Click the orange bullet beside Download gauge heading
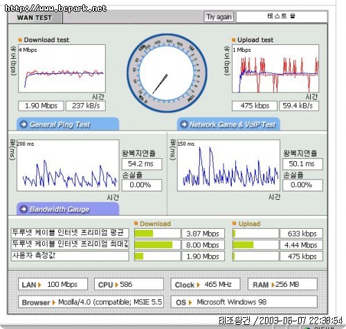Screen dimensions: 346x329 [x=136, y=223]
